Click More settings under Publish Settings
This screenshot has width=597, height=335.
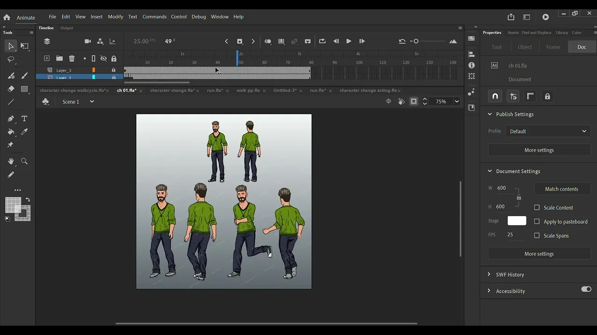click(539, 150)
